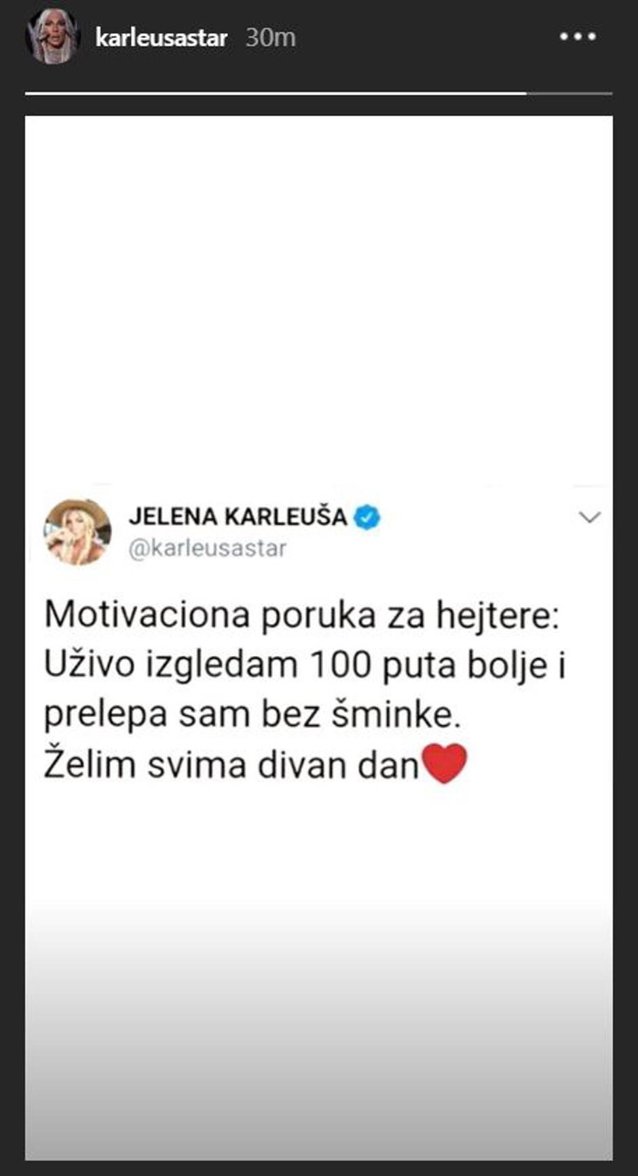Click the blue verified badge
Screen dimensions: 638x1176
[x=367, y=517]
